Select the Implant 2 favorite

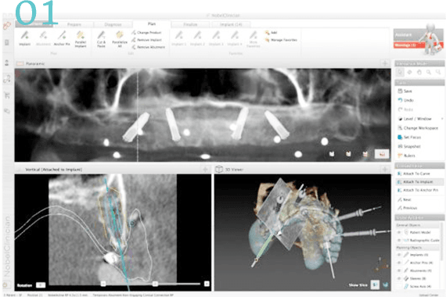tap(197, 38)
